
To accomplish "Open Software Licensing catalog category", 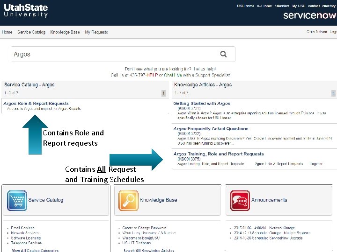I will (x=26, y=238).
